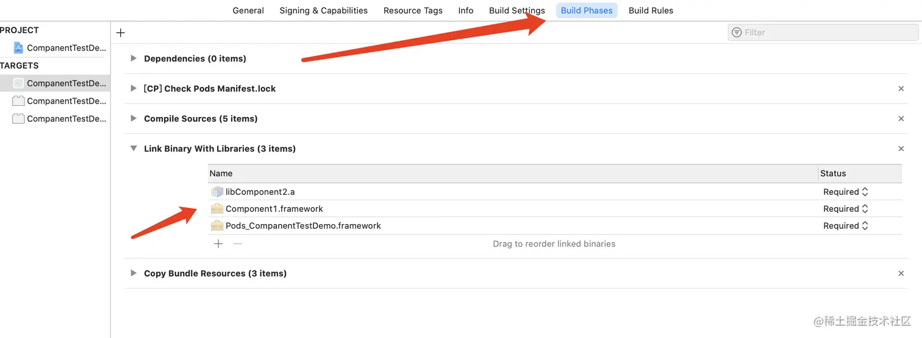The width and height of the screenshot is (922, 338).
Task: Select the libComponent2.a library icon
Action: 216,192
